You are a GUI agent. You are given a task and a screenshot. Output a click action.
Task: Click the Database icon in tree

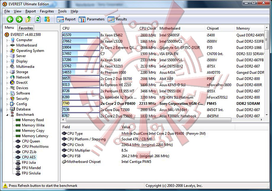click(13, 109)
